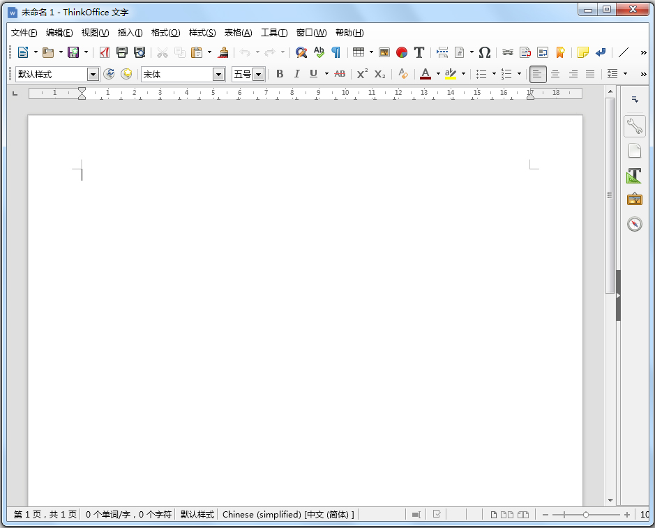This screenshot has width=655, height=528.
Task: Insert a special character Omega
Action: pos(485,52)
